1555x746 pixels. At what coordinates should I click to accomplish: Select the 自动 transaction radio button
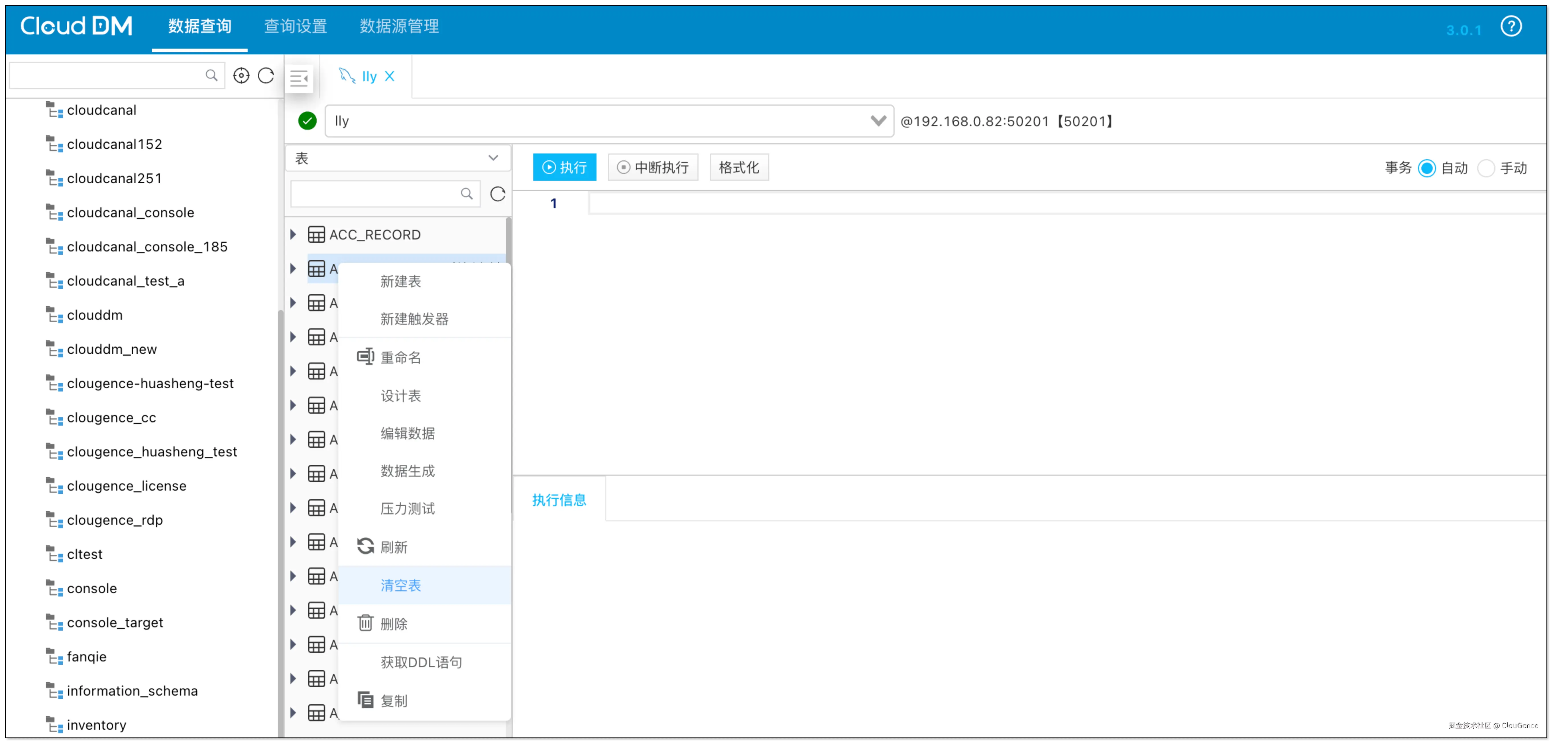point(1426,168)
